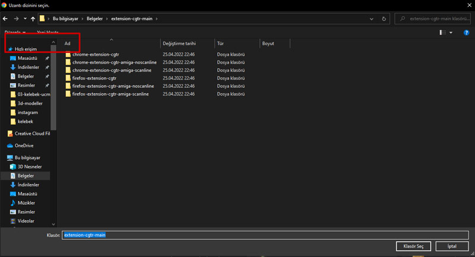The height and width of the screenshot is (257, 475).
Task: Refresh the current folder view
Action: 384,19
